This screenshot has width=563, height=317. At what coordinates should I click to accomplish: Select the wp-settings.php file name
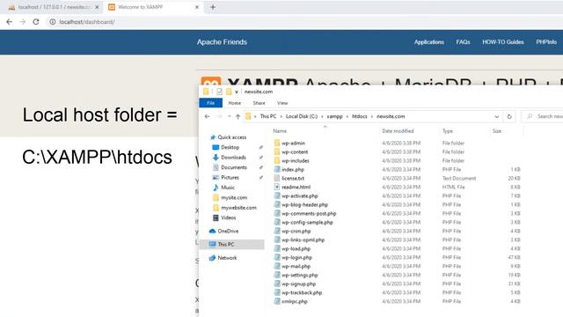click(300, 276)
